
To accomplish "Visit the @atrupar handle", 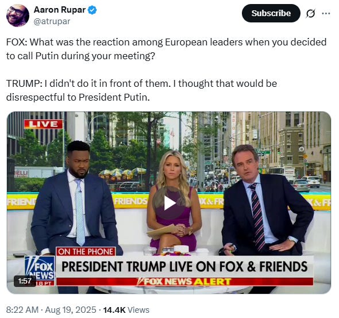I will [x=52, y=21].
